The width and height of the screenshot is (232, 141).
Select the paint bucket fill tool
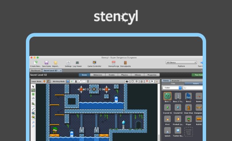point(33,98)
